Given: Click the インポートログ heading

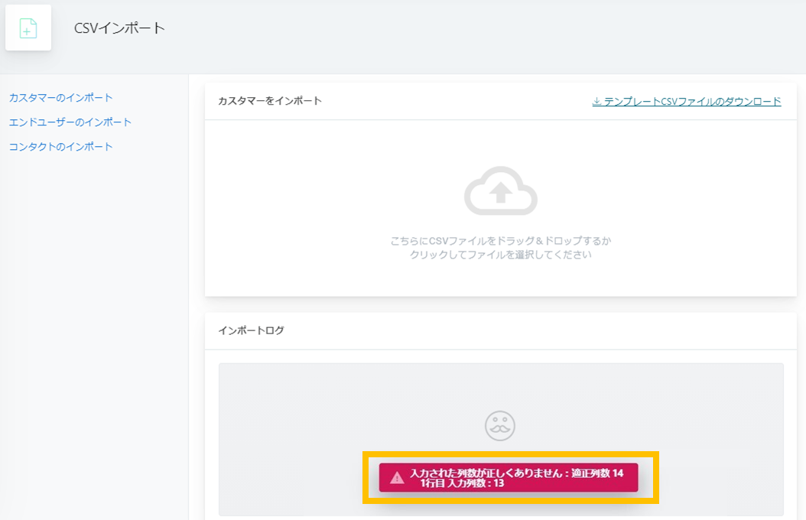Looking at the screenshot, I should pos(252,330).
